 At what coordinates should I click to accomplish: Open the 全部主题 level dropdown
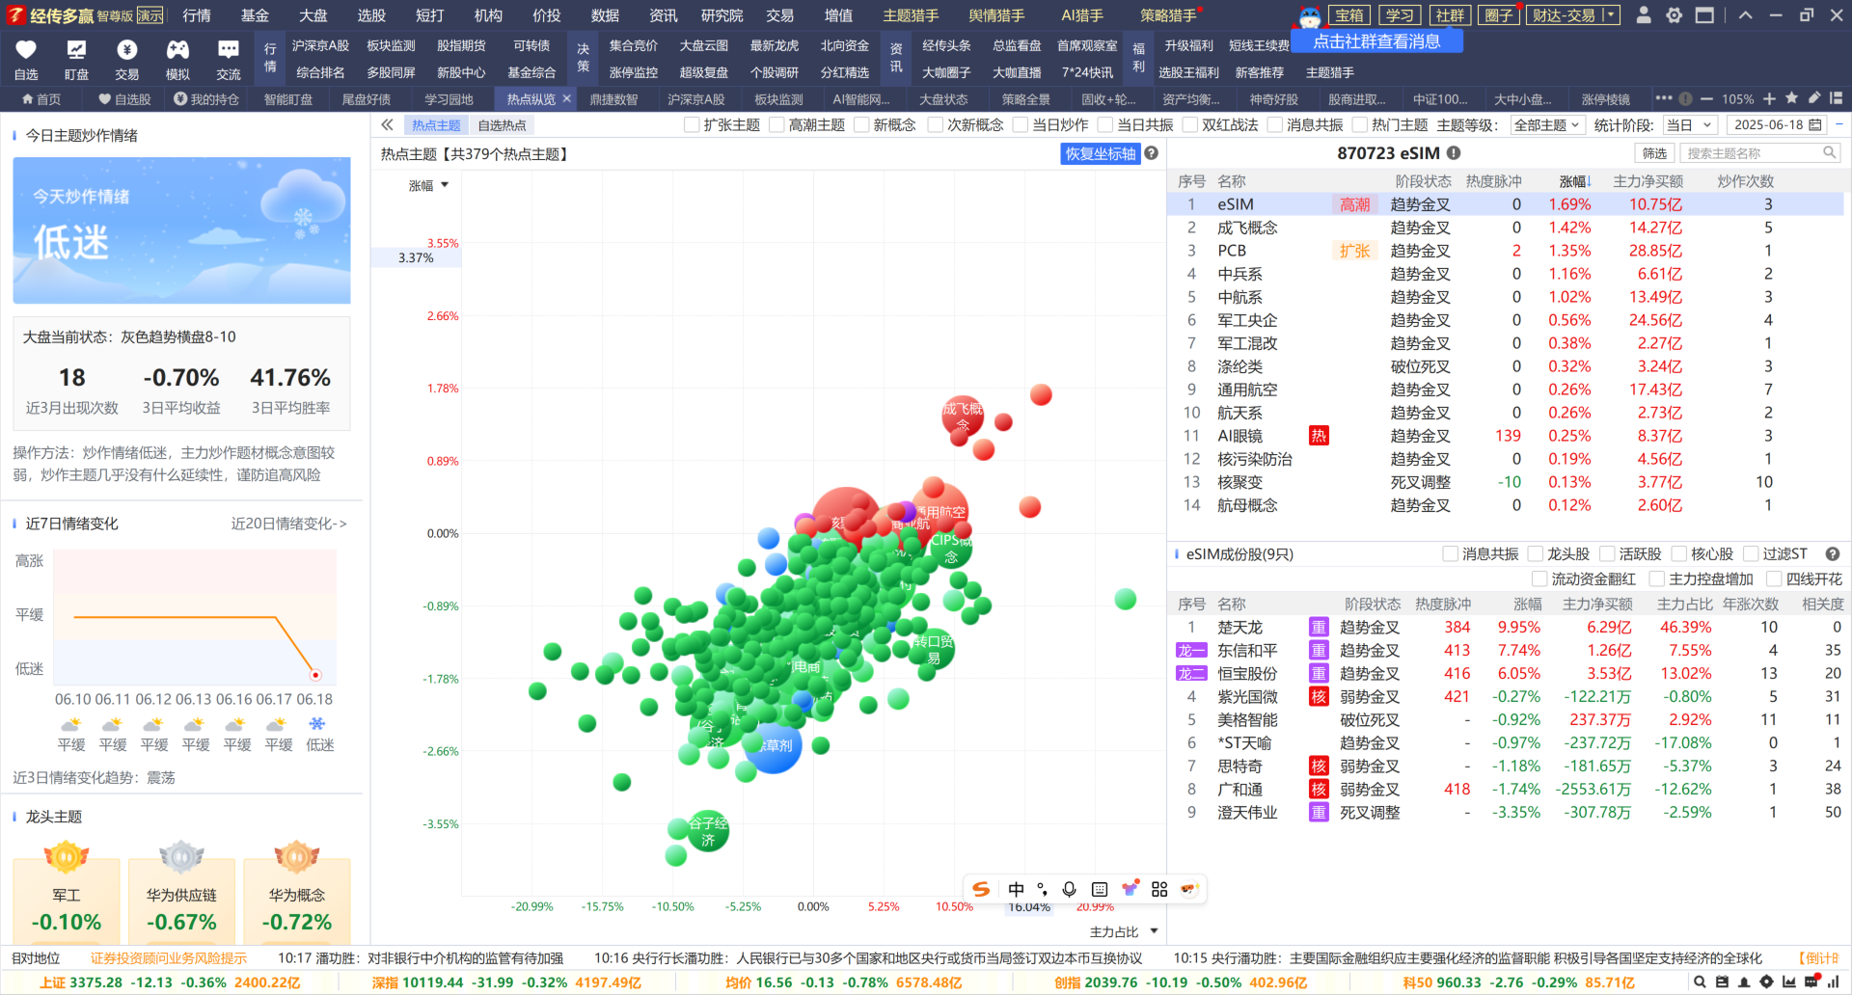click(1546, 124)
